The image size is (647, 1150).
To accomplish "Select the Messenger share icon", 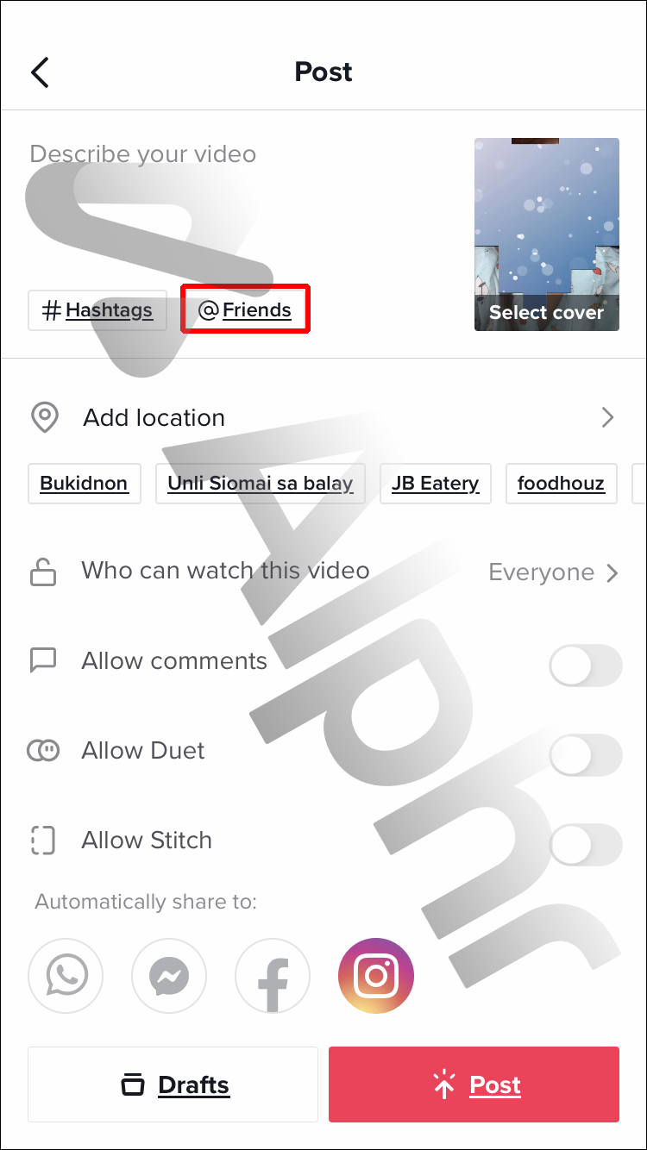I will coord(169,976).
